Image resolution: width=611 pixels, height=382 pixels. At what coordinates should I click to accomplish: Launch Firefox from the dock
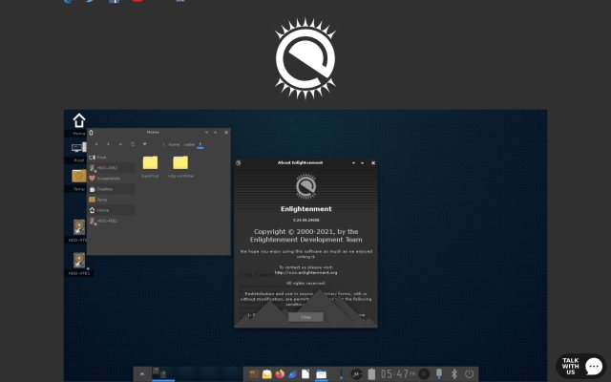[280, 374]
